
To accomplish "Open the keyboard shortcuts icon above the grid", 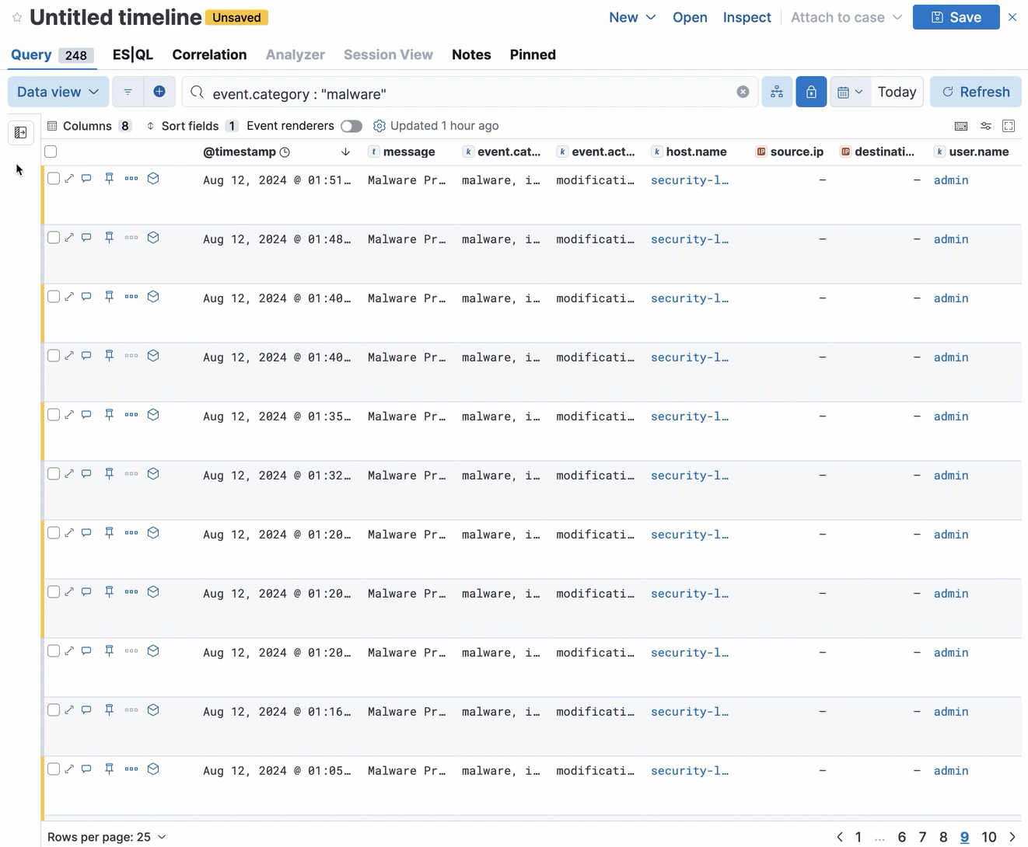I will [961, 125].
